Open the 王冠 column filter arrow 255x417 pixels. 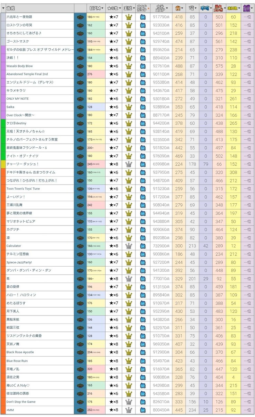click(134, 8)
